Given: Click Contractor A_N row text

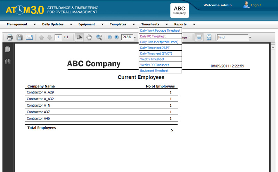Looking at the screenshot, I should pos(39,105).
